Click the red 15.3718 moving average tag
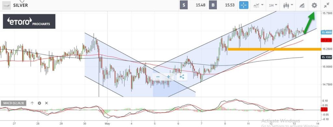333x127 pixels. coord(326,40)
